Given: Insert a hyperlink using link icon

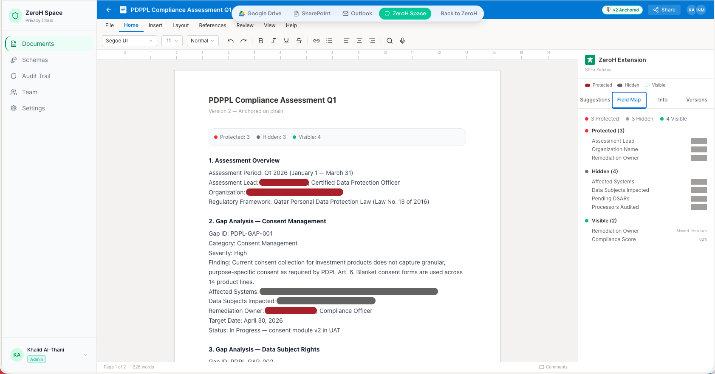Looking at the screenshot, I should point(317,41).
